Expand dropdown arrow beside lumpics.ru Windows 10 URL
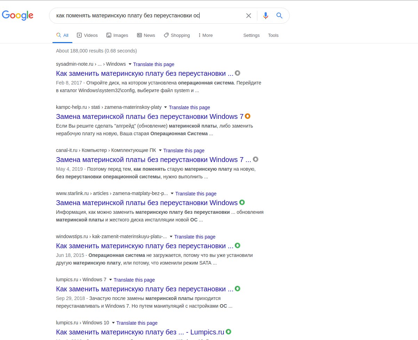 coord(113,323)
